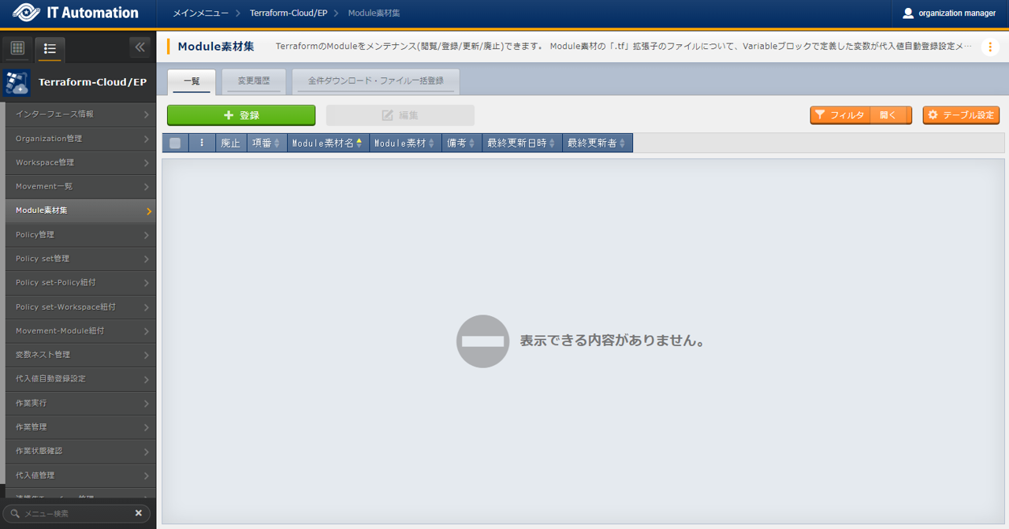
Task: Click the Terraform-Cloud/EP menu group icon
Action: click(16, 82)
